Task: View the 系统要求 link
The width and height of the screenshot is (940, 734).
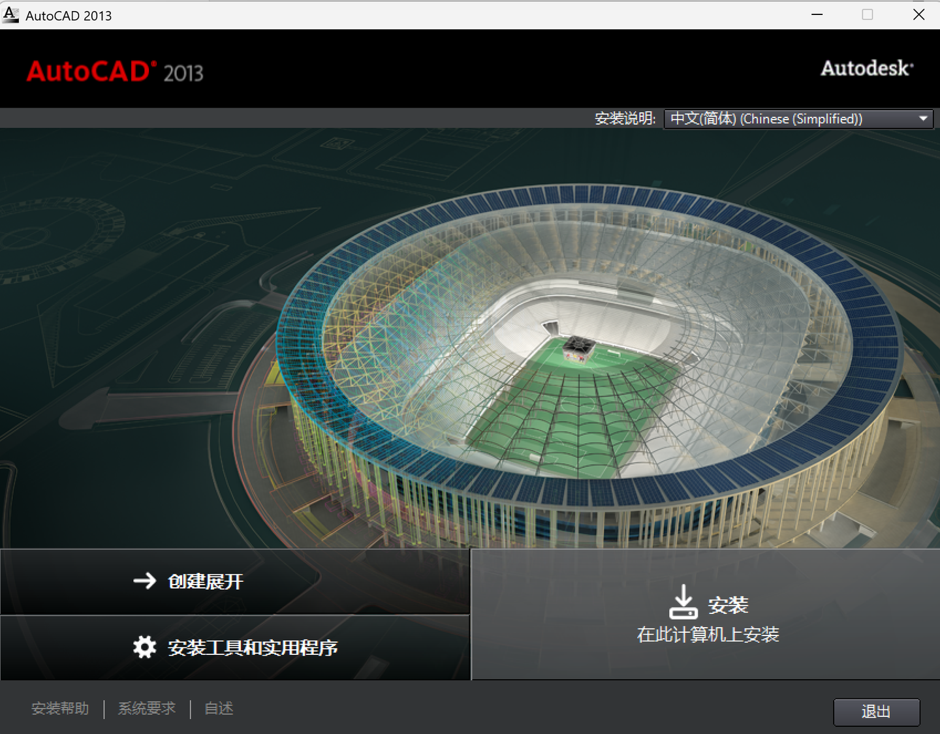Action: click(147, 709)
